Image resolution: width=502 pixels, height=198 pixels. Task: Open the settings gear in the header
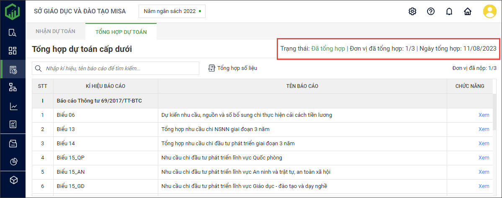tap(412, 11)
